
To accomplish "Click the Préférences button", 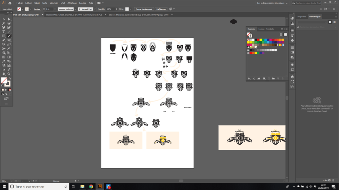I will (x=161, y=9).
